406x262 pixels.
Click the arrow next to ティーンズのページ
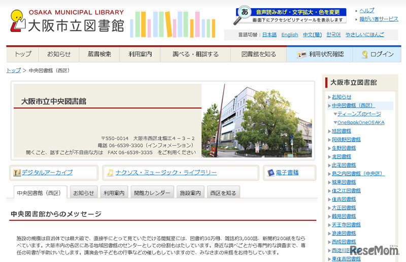point(335,114)
